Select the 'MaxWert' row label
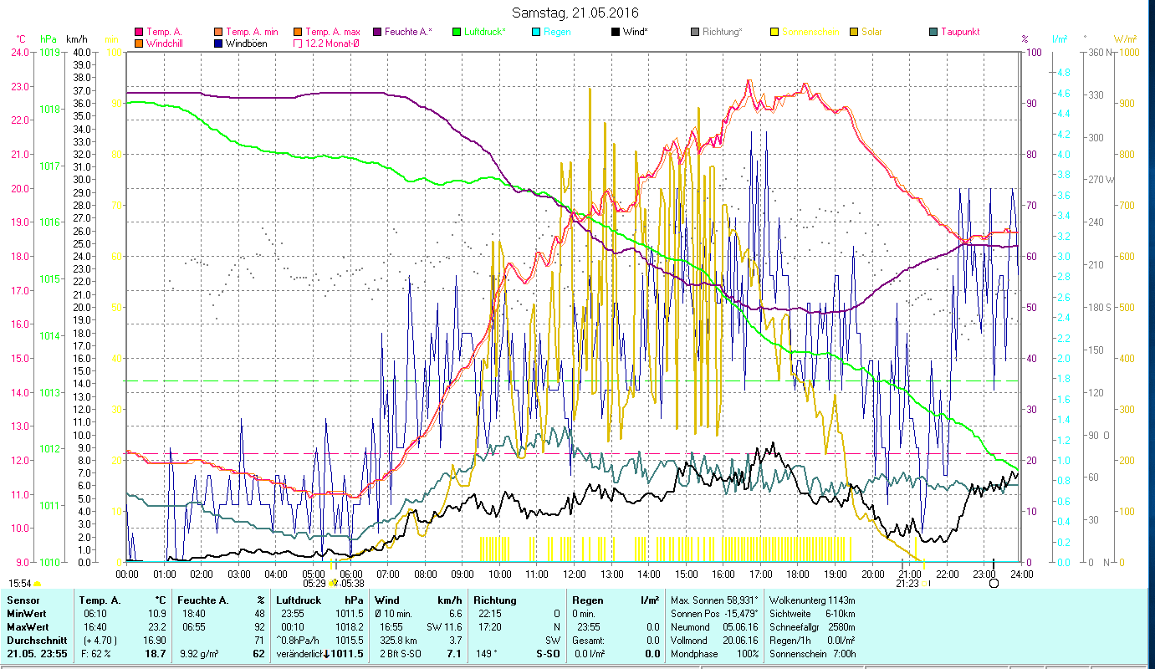1155x669 pixels. click(x=27, y=626)
